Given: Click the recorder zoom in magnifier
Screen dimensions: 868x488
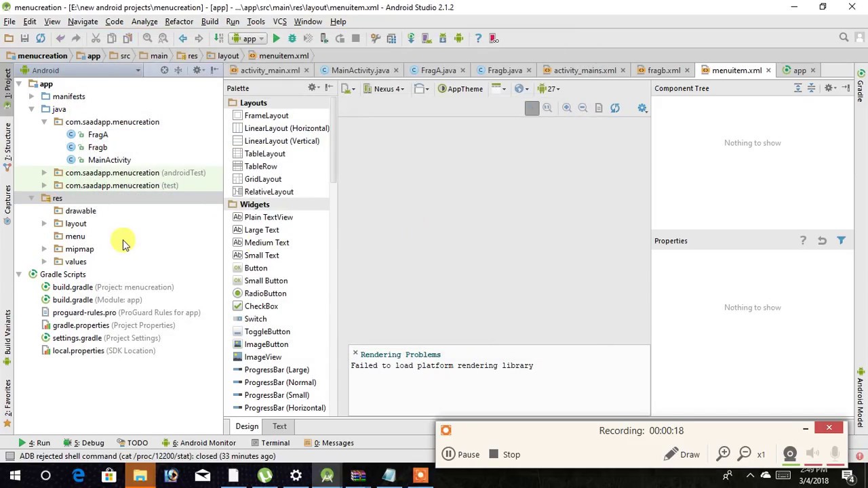Looking at the screenshot, I should [x=724, y=454].
